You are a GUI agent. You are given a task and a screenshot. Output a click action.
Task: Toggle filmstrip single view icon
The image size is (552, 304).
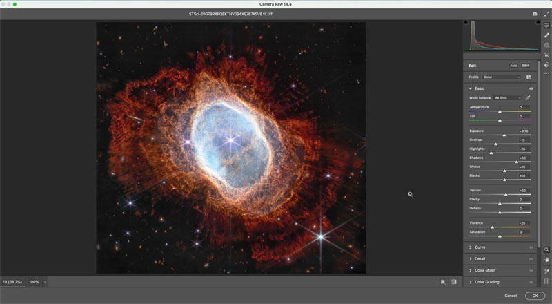pos(443,282)
